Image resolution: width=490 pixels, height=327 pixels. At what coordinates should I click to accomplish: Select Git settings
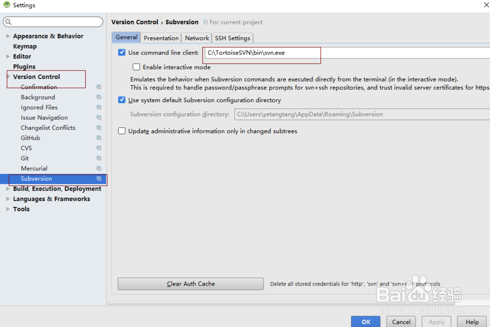(x=24, y=158)
